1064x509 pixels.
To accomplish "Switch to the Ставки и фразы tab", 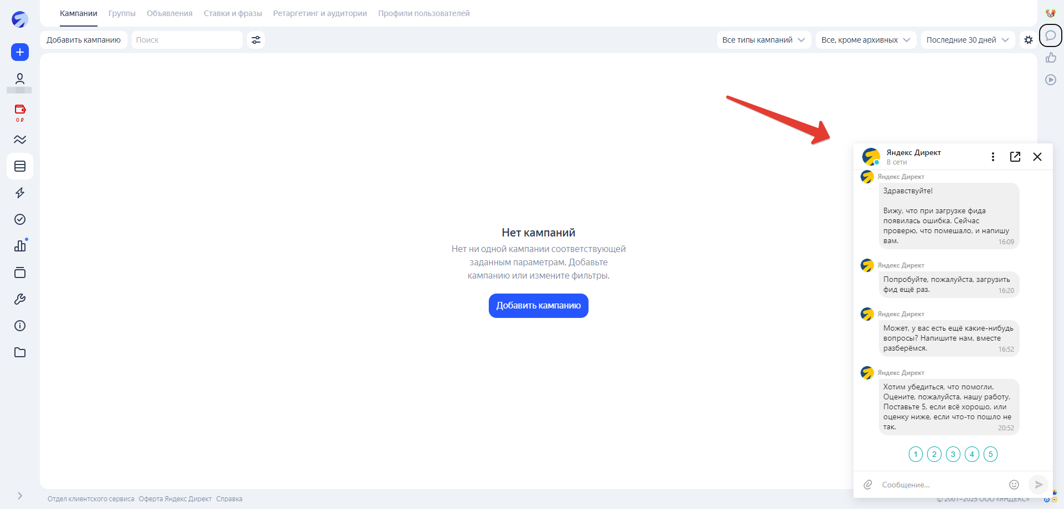I will click(233, 13).
